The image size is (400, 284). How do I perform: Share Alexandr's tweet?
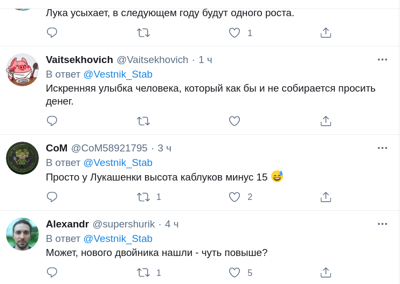coord(326,273)
